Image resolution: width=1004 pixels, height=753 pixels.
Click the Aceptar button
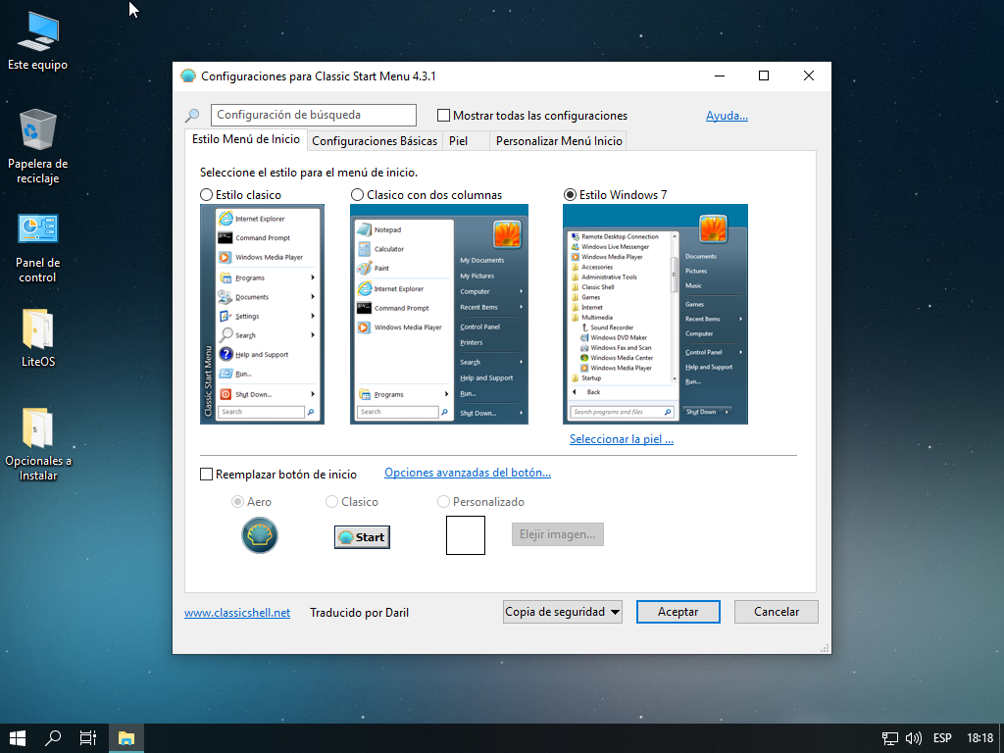pyautogui.click(x=678, y=612)
